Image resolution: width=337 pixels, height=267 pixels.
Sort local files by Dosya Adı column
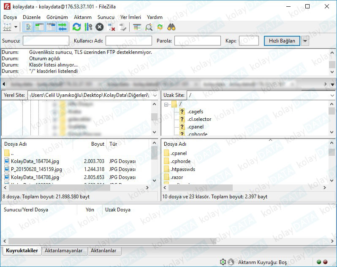pos(38,144)
